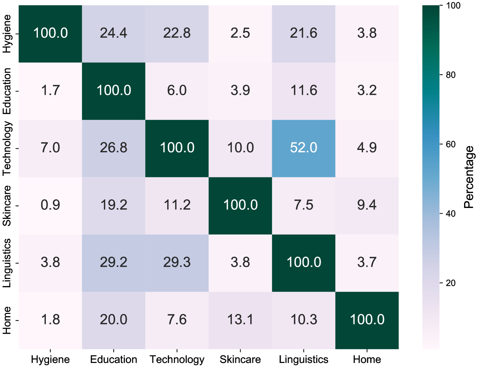
Task: Select the cell with value 9.4
Action: click(x=367, y=205)
